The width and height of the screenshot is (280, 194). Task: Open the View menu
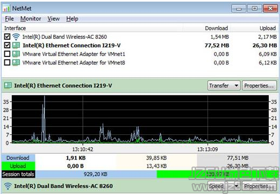(54, 19)
